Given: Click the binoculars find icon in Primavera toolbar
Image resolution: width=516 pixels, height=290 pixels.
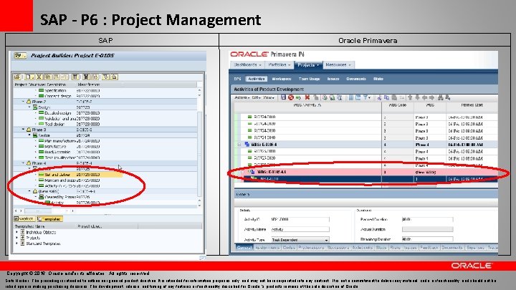Looking at the screenshot, I should (x=440, y=97).
